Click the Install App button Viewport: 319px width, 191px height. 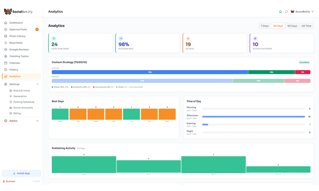tap(21, 173)
